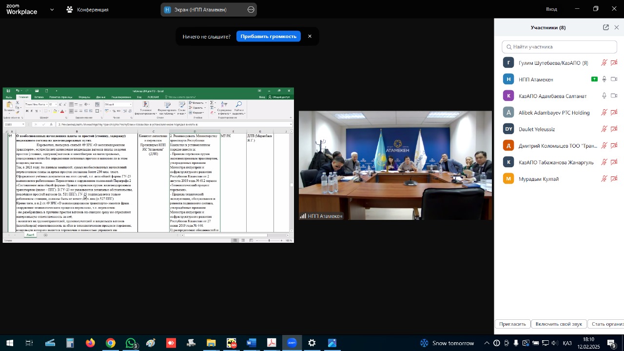624x351 pixels.
Task: Open WhatsApp from the taskbar
Action: coord(131,343)
